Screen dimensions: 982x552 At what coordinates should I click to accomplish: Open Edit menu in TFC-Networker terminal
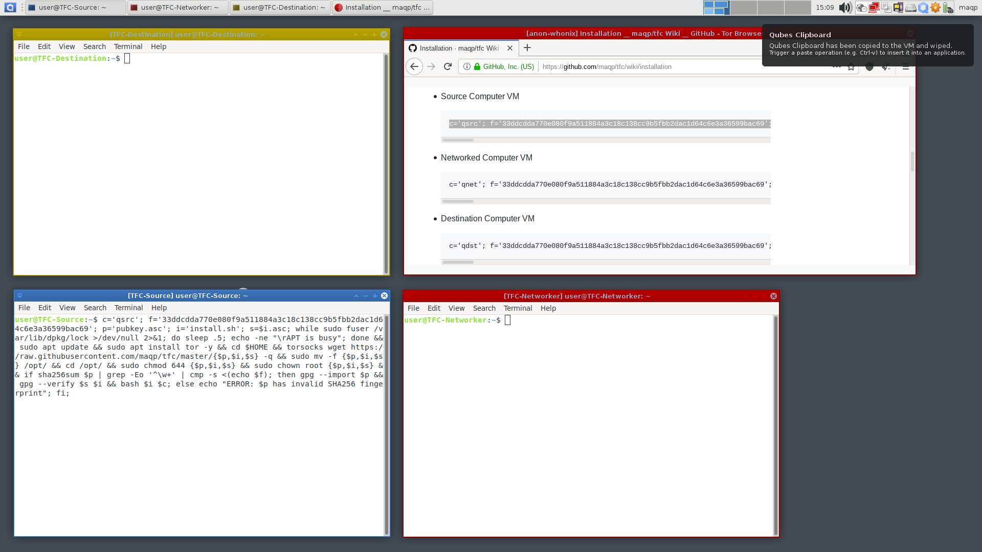[434, 308]
